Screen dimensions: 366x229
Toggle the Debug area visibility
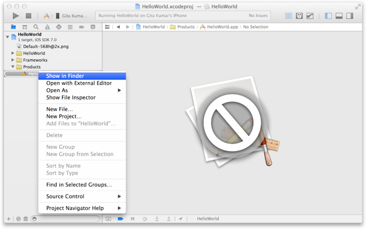(x=339, y=16)
